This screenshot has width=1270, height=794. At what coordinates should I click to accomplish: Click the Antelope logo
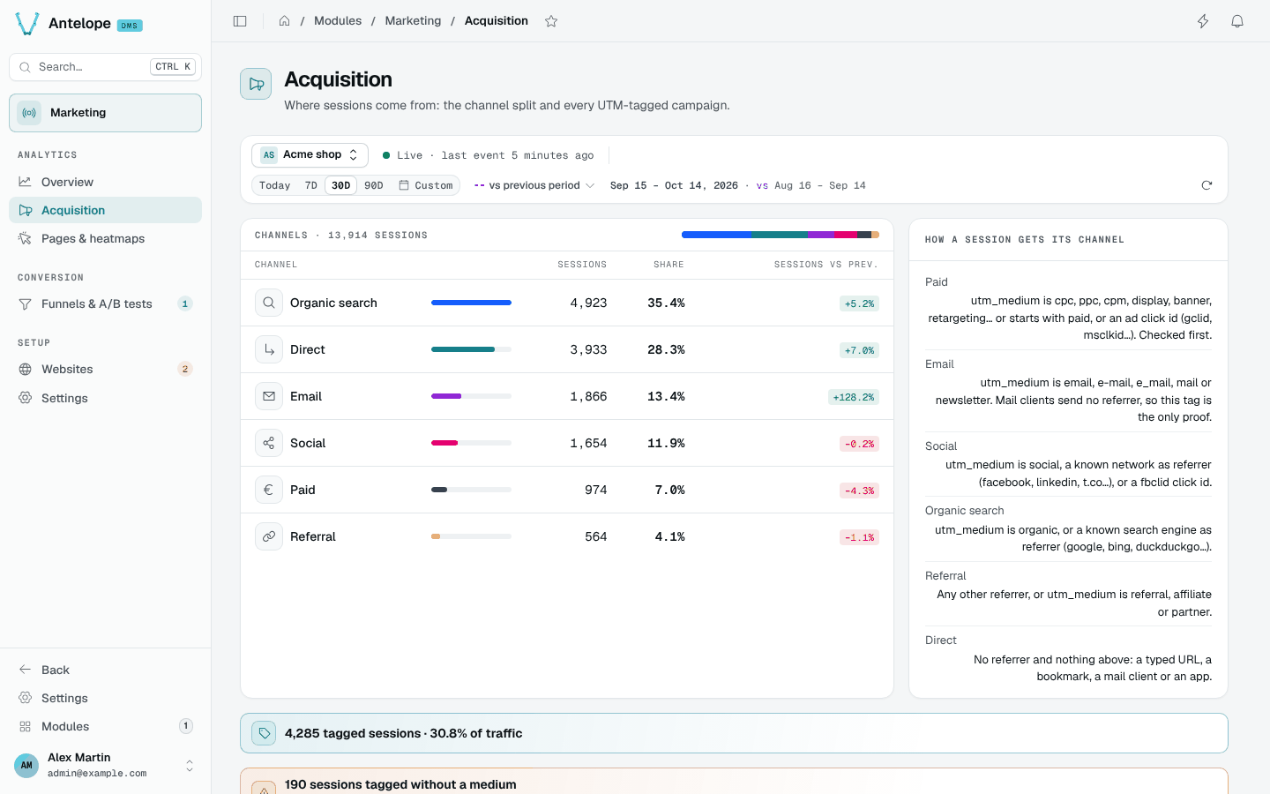(27, 24)
